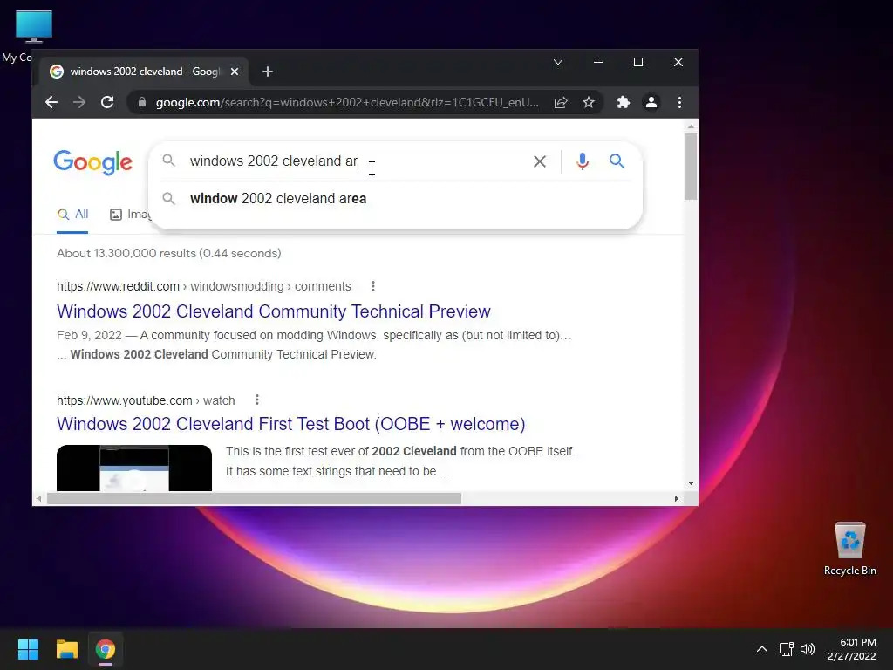Screen dimensions: 893x670
Task: Open more options for the youtube.com result
Action: pyautogui.click(x=257, y=400)
